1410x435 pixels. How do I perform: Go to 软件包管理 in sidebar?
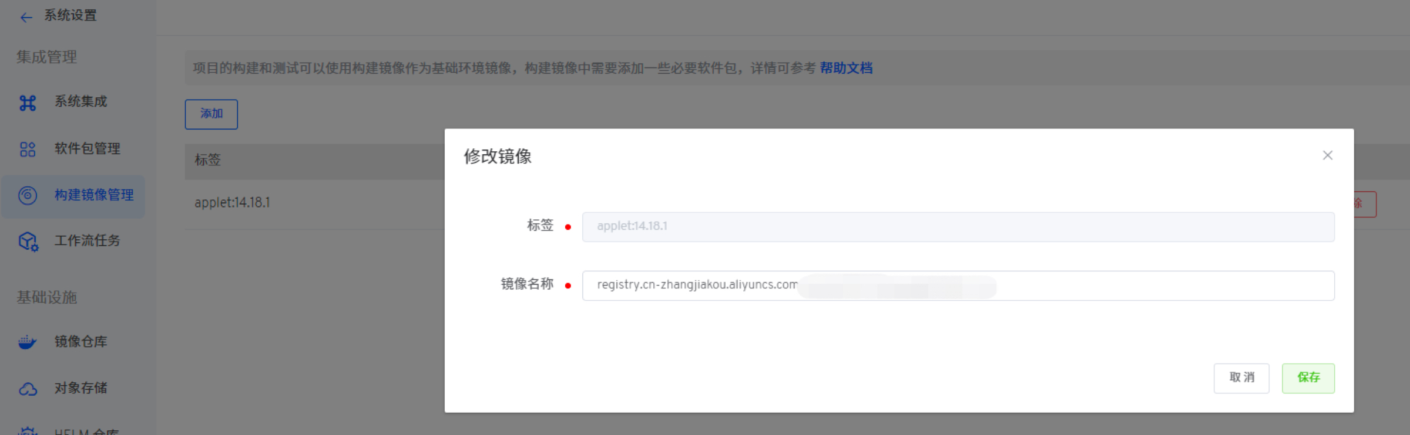tap(88, 148)
